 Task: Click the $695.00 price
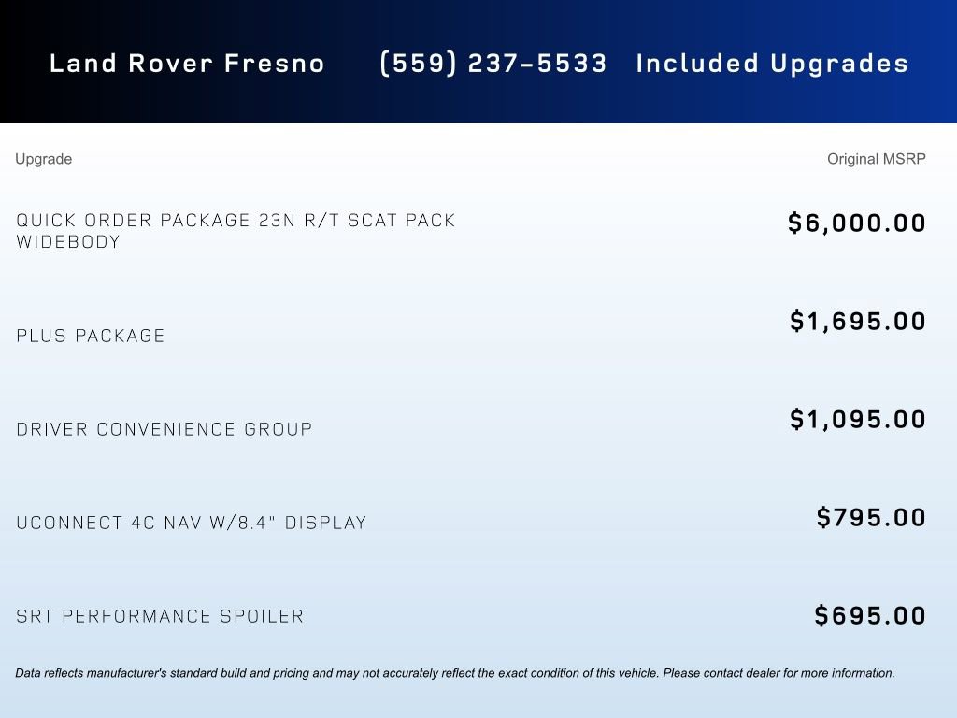tap(870, 616)
